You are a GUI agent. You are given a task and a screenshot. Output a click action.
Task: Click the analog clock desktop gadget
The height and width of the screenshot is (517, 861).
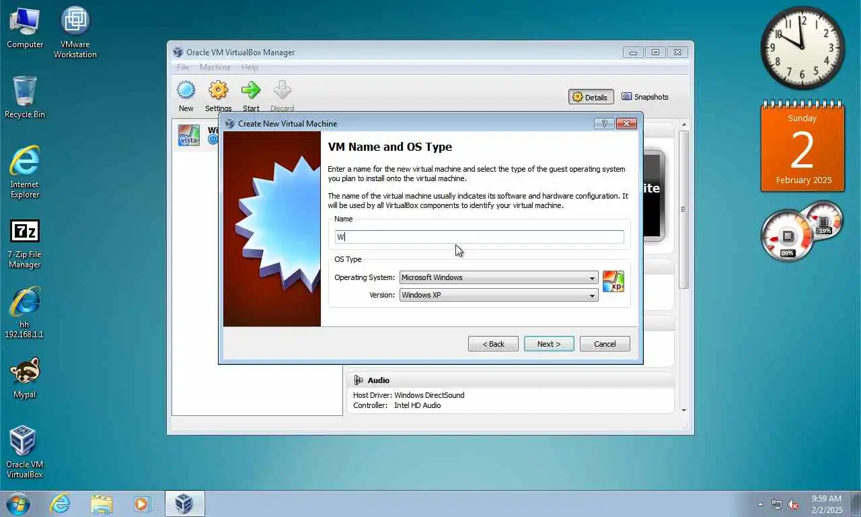[x=802, y=47]
